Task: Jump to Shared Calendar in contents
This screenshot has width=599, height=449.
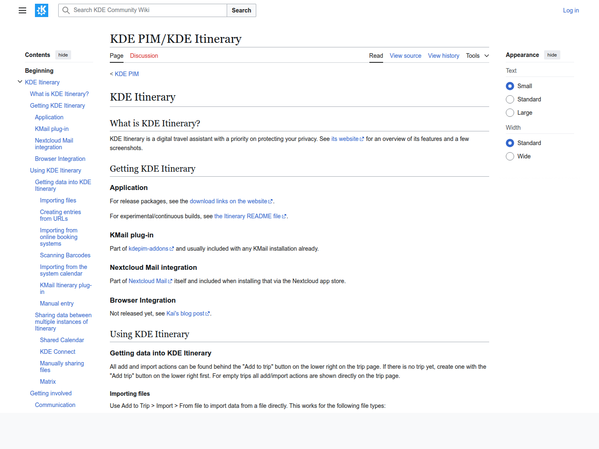Action: 62,340
